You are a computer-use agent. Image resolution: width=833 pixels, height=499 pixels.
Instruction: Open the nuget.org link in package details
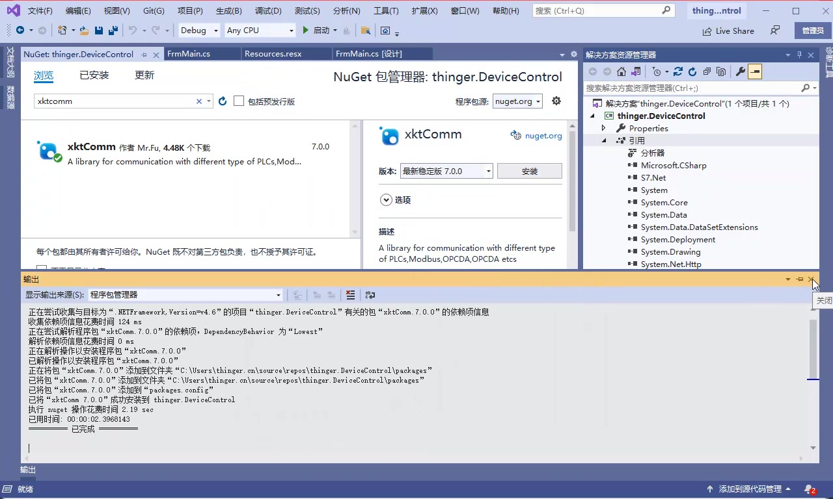[x=543, y=136]
